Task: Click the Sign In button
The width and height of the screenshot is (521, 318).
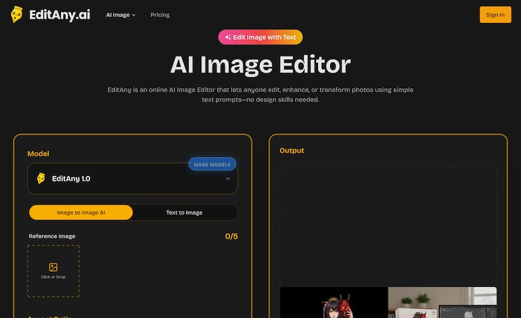Action: 495,15
